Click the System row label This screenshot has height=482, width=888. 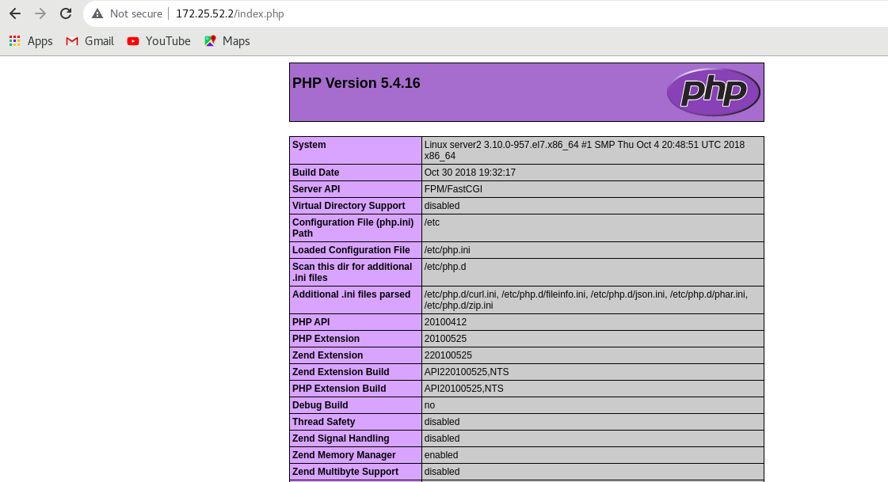pos(309,145)
